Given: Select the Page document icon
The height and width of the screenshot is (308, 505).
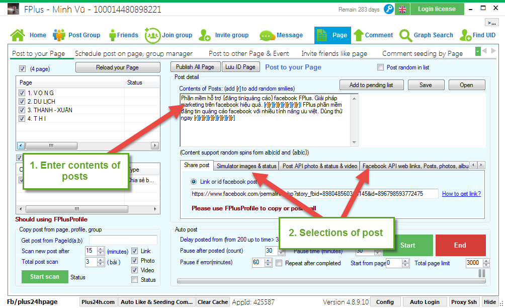Looking at the screenshot, I should coord(322,35).
